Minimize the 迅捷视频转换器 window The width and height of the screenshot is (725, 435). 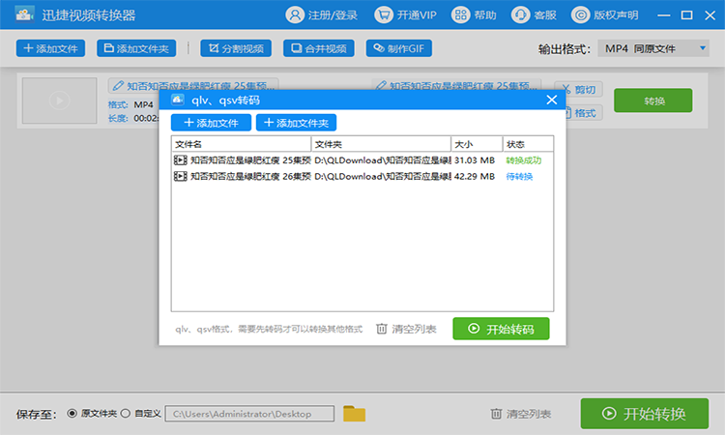click(x=664, y=15)
